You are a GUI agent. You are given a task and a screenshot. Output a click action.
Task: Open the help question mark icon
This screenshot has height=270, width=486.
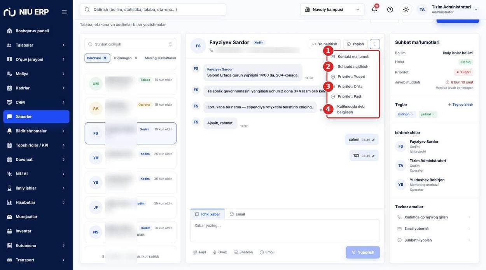point(390,9)
